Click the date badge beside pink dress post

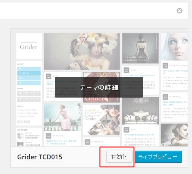[x=48, y=136]
